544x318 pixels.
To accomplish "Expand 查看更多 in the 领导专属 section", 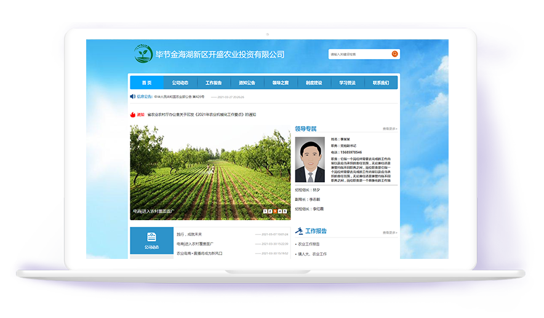I will point(390,129).
